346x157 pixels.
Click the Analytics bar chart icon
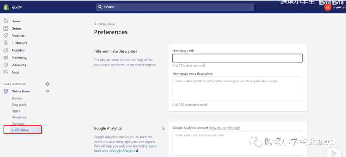pyautogui.click(x=6, y=50)
